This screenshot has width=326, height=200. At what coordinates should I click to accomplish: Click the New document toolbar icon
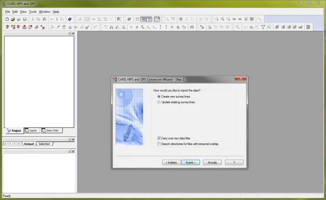(x=7, y=19)
